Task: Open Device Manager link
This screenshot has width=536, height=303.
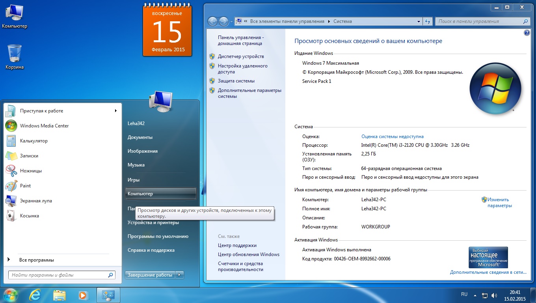Action: (x=241, y=56)
